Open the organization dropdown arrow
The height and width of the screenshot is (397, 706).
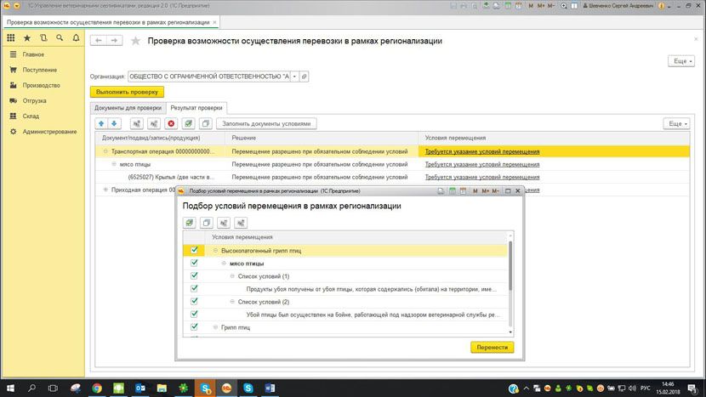tap(294, 77)
